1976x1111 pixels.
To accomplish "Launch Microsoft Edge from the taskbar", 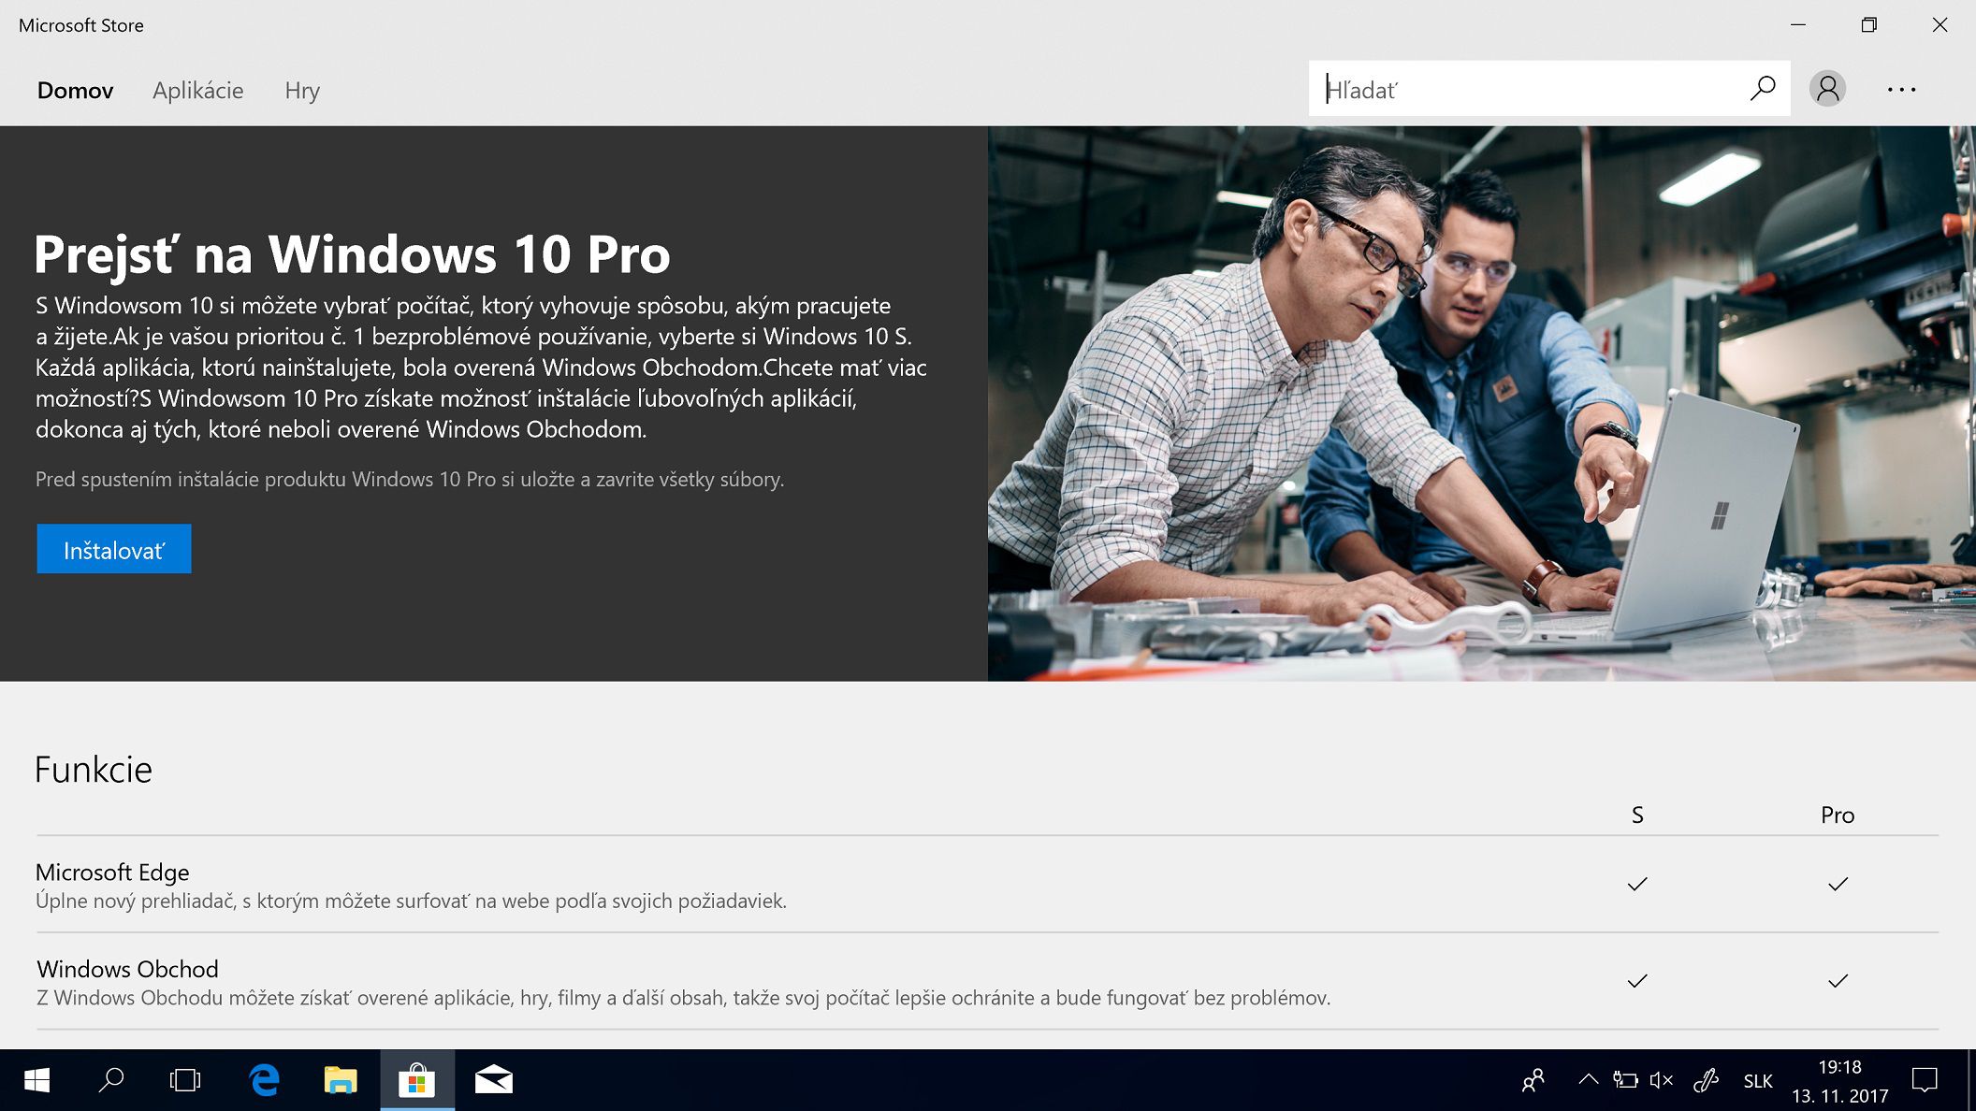I will tap(265, 1080).
